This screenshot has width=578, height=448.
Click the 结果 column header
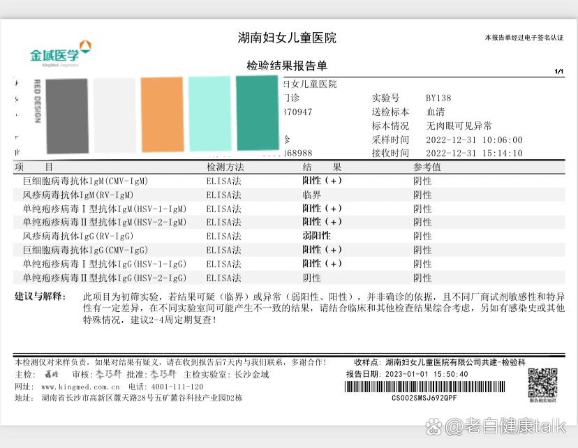pos(322,167)
